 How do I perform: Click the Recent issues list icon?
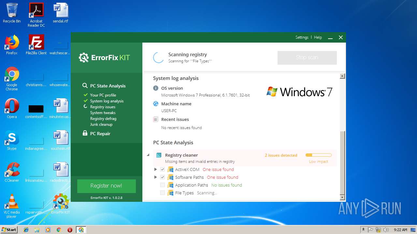coord(156,119)
